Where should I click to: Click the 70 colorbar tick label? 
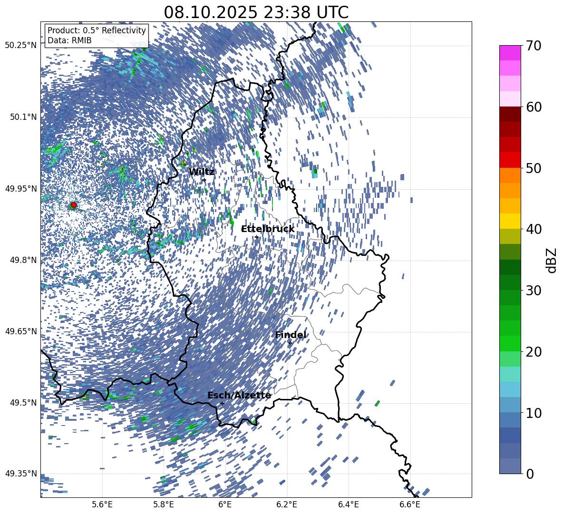pos(534,46)
